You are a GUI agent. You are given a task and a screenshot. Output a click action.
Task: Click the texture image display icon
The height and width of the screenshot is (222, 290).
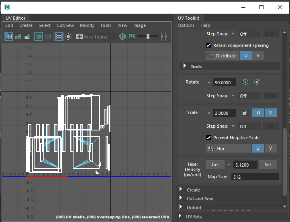pos(131,37)
